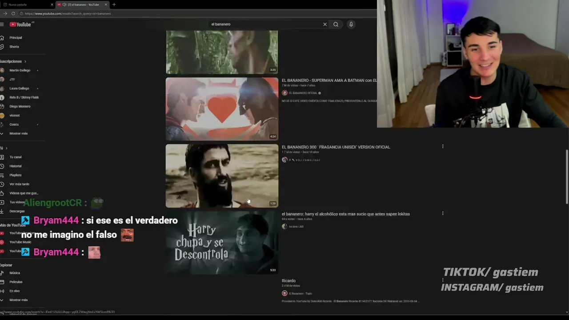
Task: Reload the page in browser toolbar
Action: pyautogui.click(x=13, y=14)
